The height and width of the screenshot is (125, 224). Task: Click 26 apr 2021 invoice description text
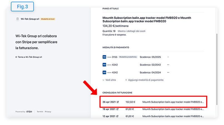pyautogui.click(x=173, y=102)
